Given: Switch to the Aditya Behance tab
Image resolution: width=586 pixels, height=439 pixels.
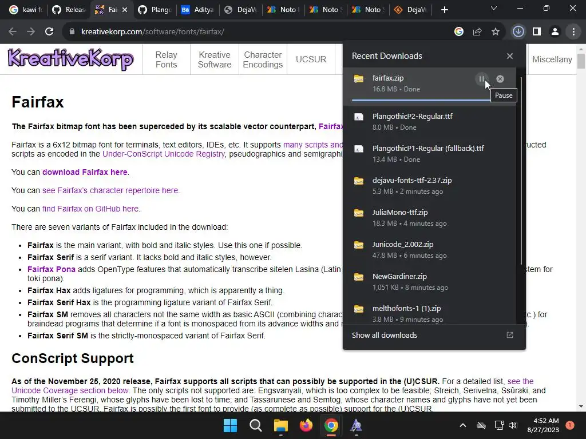Looking at the screenshot, I should pyautogui.click(x=197, y=10).
